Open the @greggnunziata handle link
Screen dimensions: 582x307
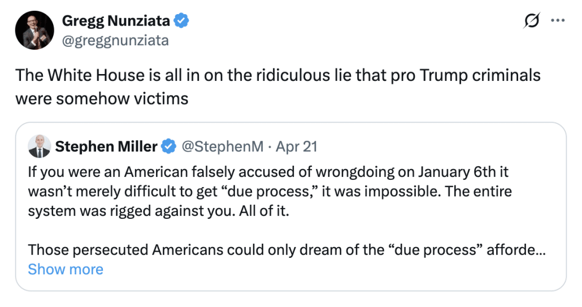click(x=115, y=40)
